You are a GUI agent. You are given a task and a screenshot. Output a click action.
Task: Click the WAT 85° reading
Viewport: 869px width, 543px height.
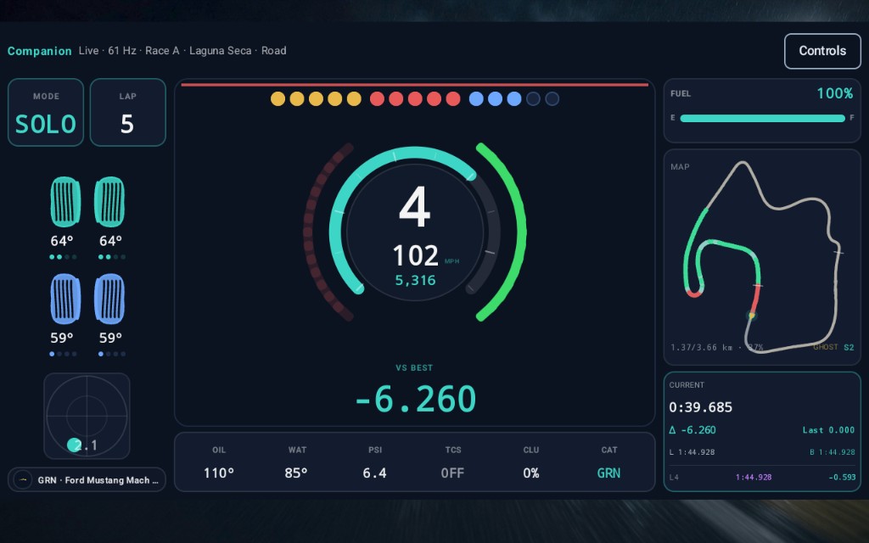[296, 462]
